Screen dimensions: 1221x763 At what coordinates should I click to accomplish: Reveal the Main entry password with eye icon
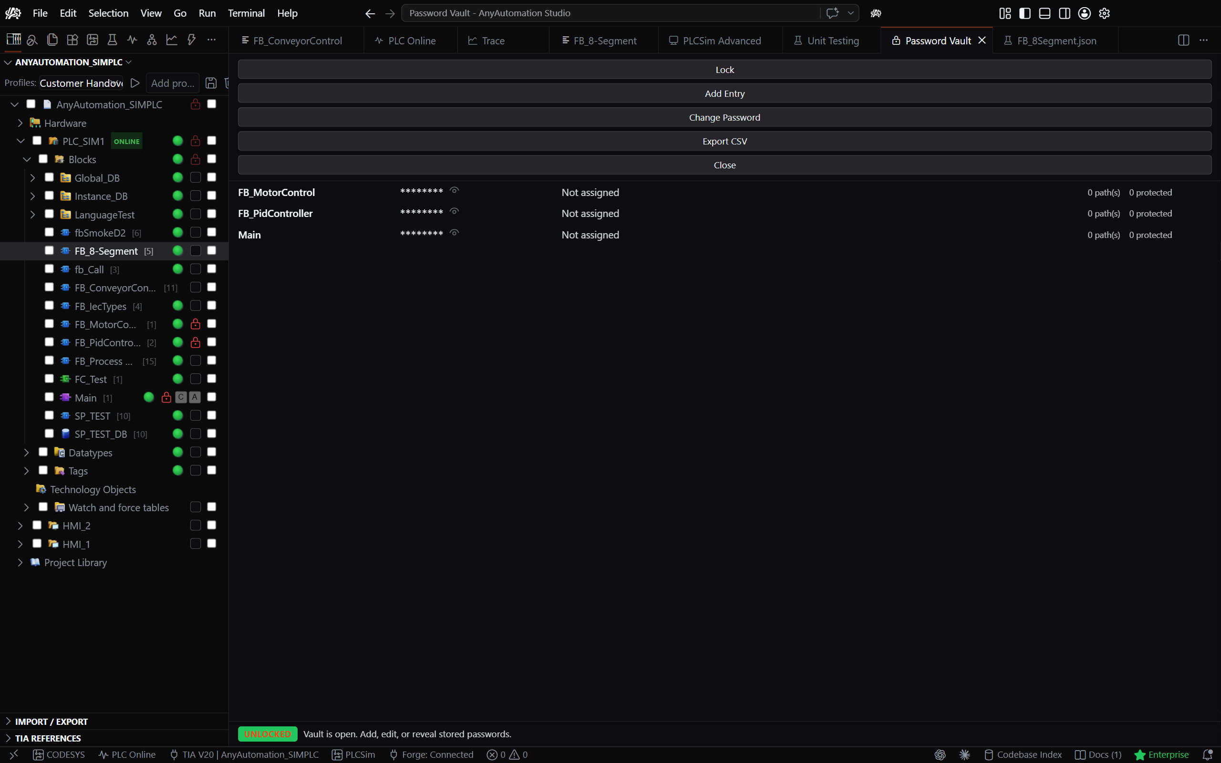click(x=455, y=233)
